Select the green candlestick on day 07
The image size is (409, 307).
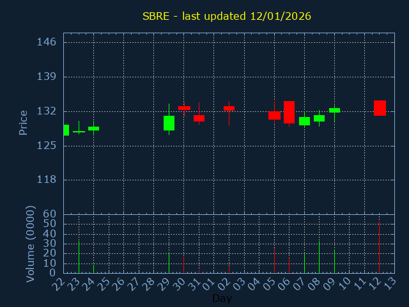tap(304, 121)
